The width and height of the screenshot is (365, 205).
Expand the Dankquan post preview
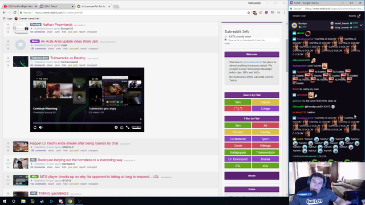pos(32,164)
